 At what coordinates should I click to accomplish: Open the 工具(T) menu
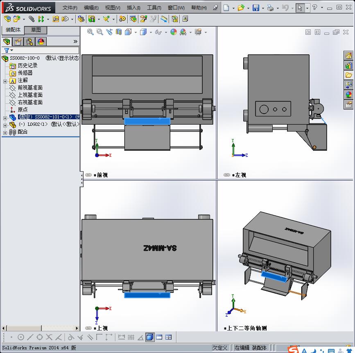point(154,8)
